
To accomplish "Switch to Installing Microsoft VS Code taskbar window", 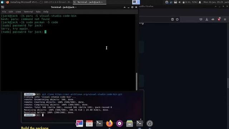I will click(23, 2).
